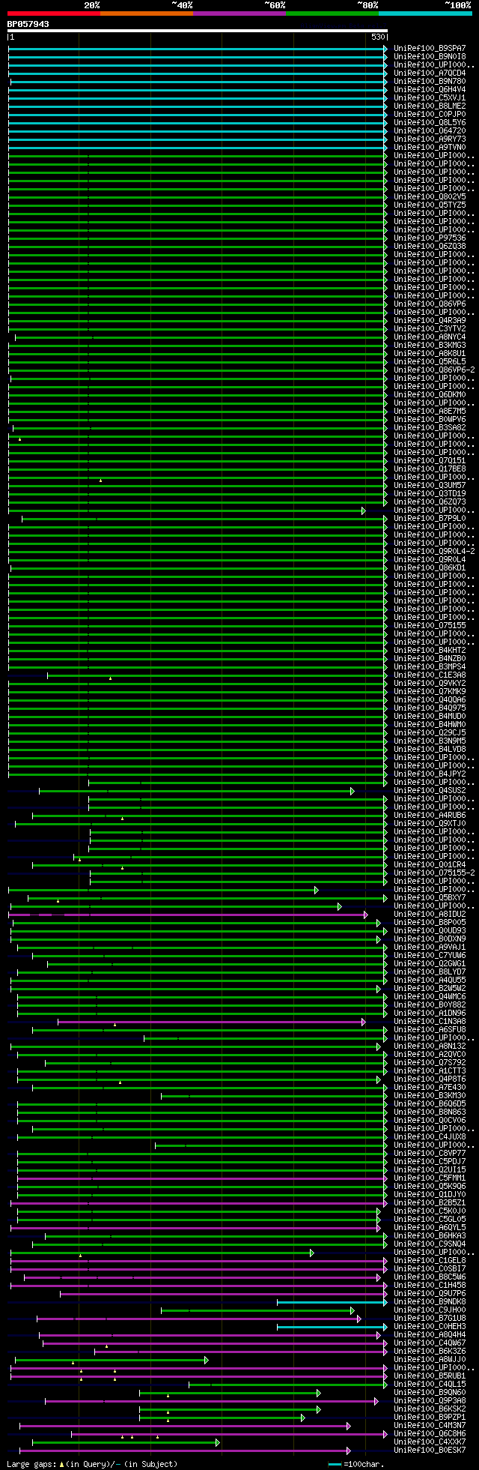The image size is (479, 1470).
Task: Select the UniRef100_Q5R6L5 label
Action: coord(430,362)
